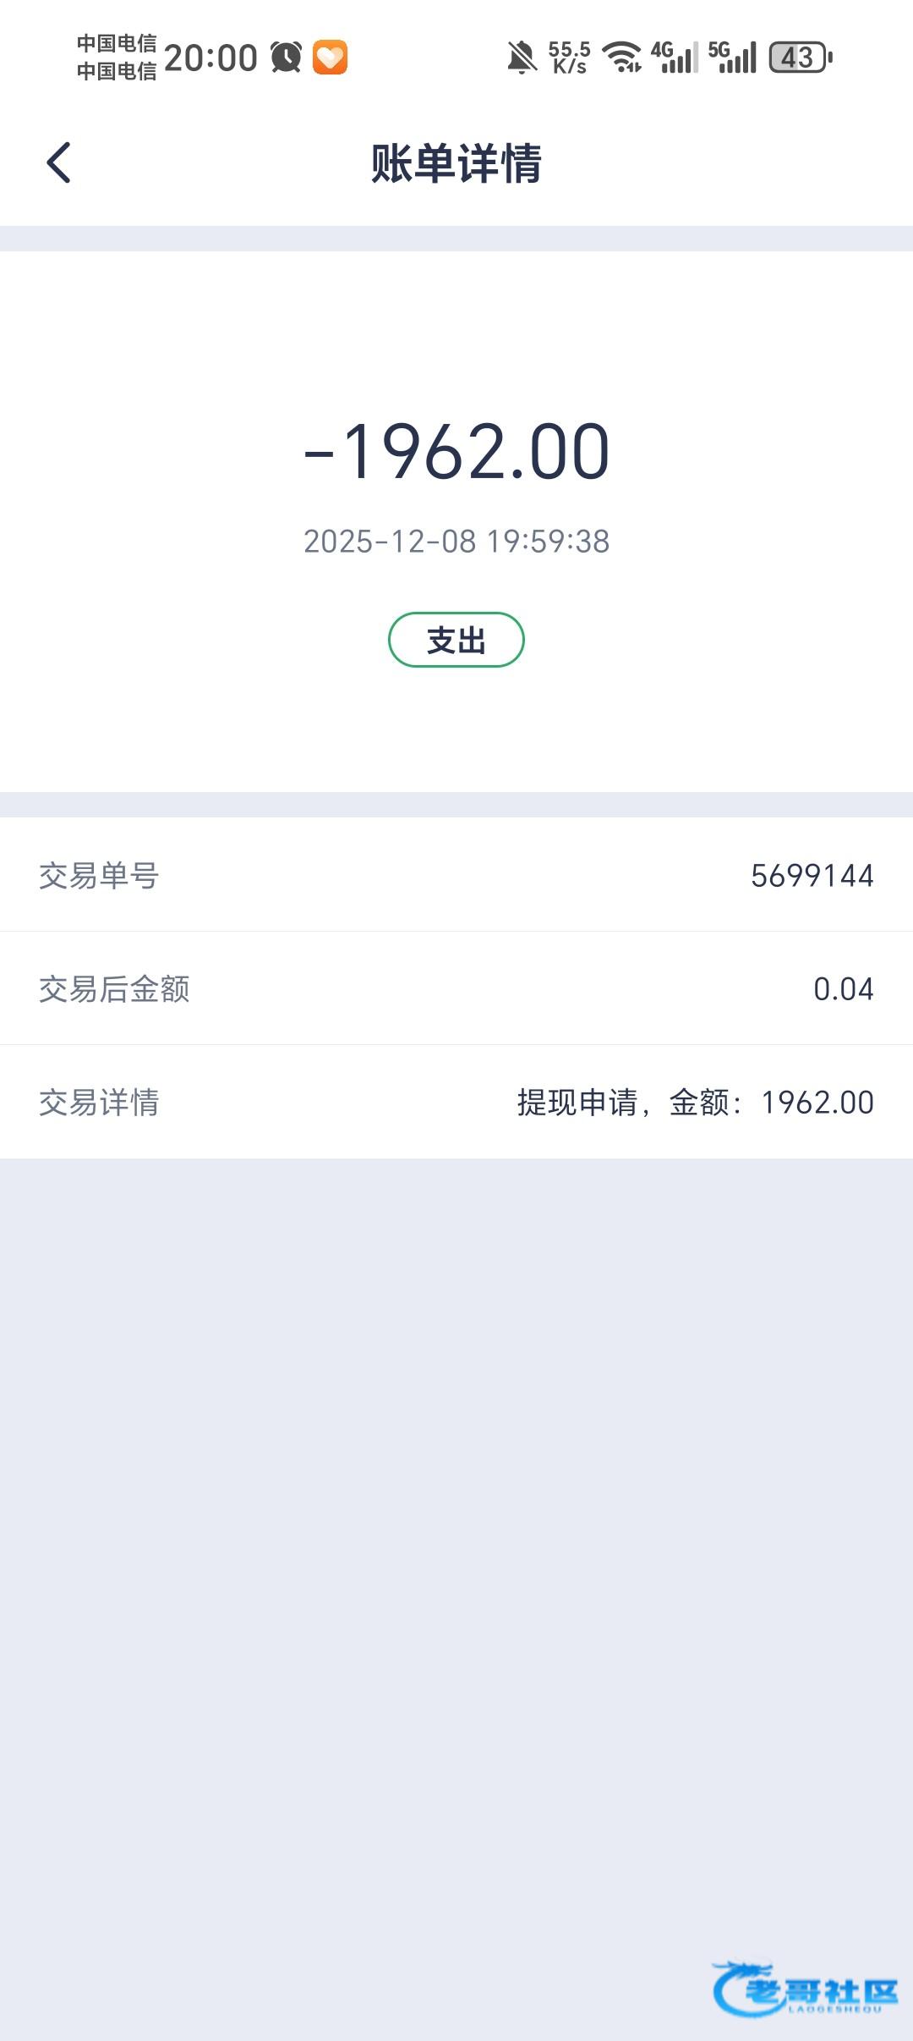Tap the 交易详情 row label
Screen dimensions: 913x2041
99,1102
